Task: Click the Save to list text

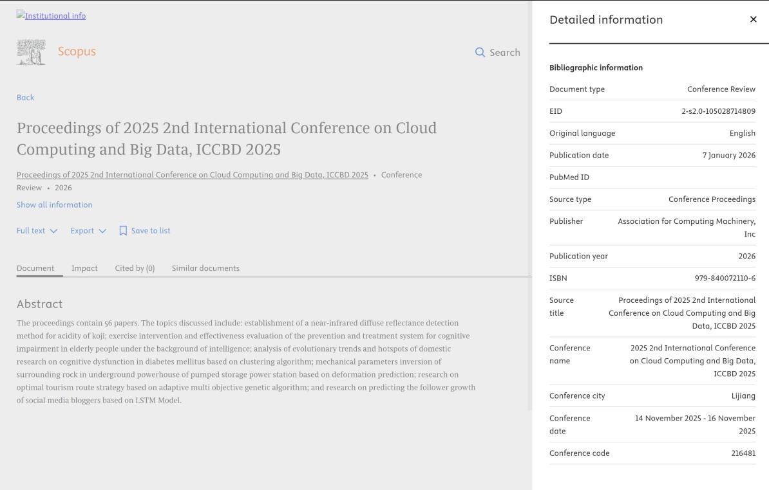Action: pos(151,231)
